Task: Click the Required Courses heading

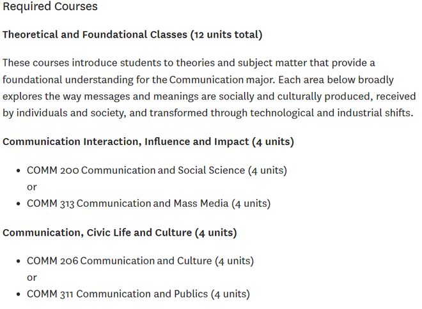Action: 50,6
